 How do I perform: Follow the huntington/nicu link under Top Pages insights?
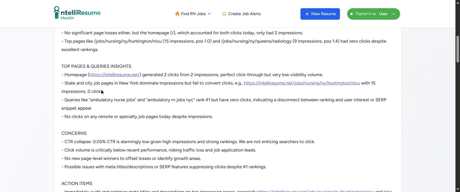point(302,83)
